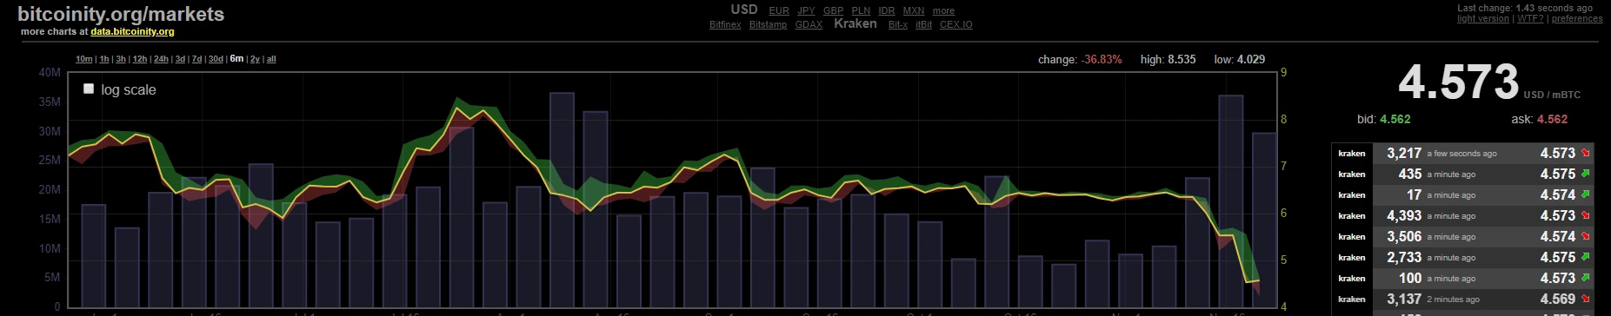Select the USD currency
1611x316 pixels.
744,10
